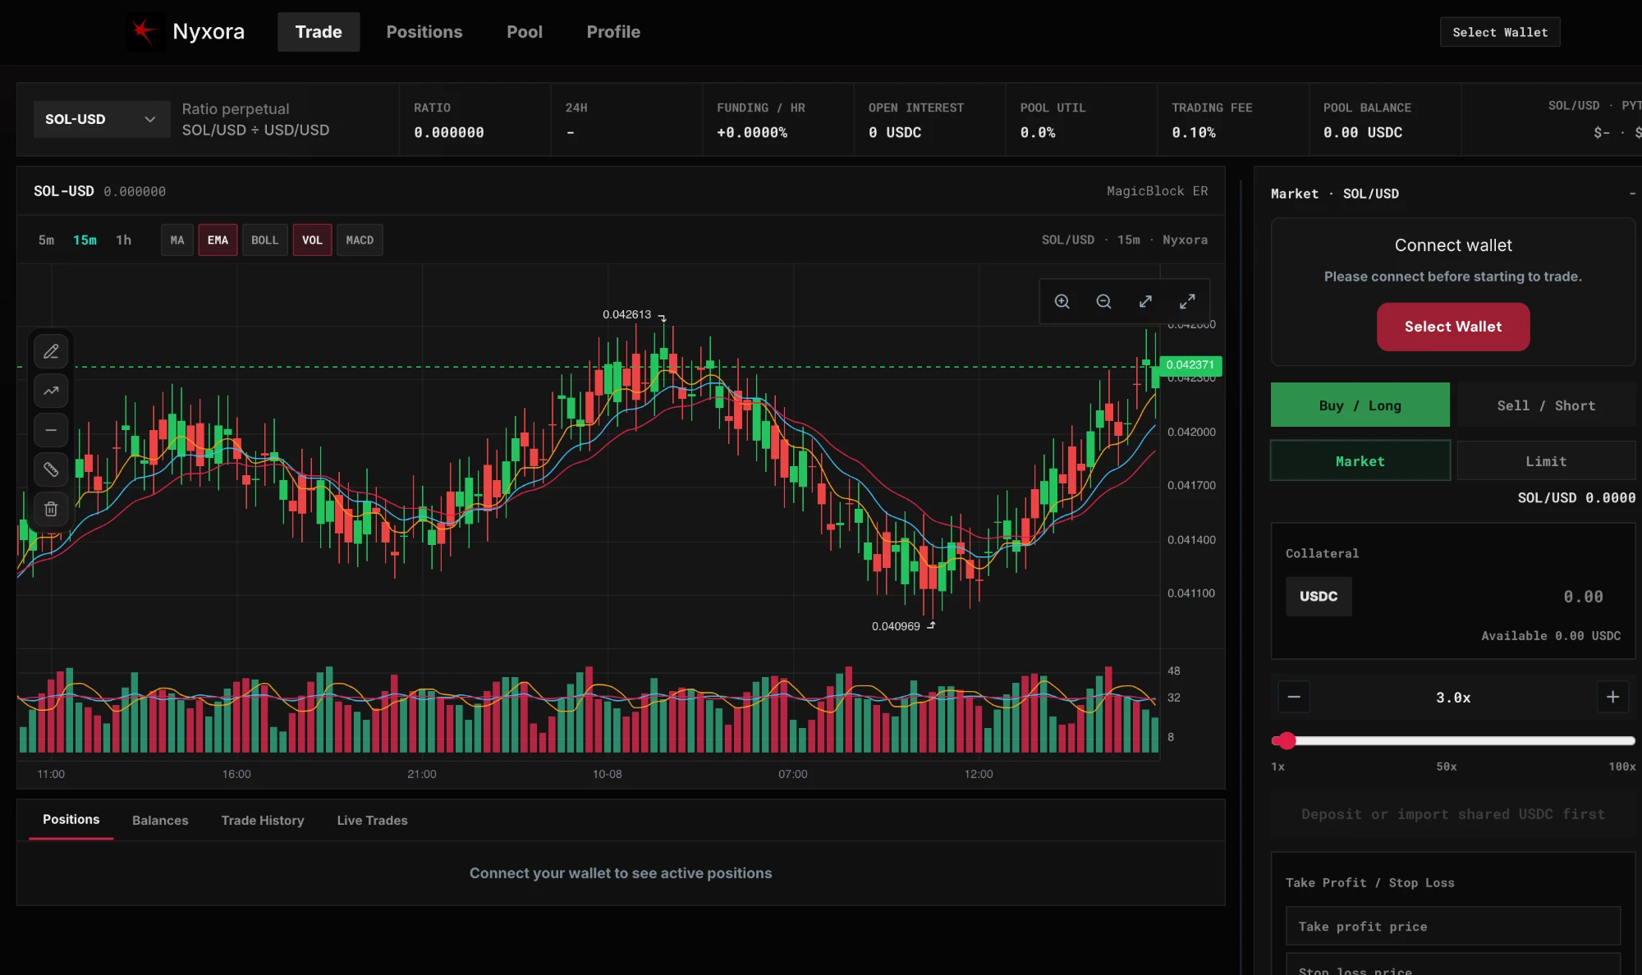The height and width of the screenshot is (975, 1642).
Task: Increase leverage with plus button
Action: 1612,697
